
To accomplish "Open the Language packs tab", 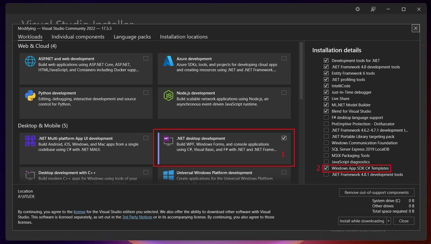I will click(132, 37).
